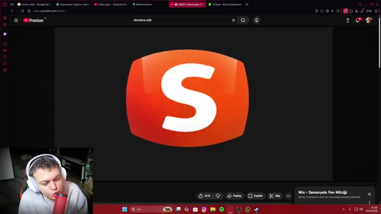Switch to Stream - Kick Dashboard tab

tap(225, 4)
